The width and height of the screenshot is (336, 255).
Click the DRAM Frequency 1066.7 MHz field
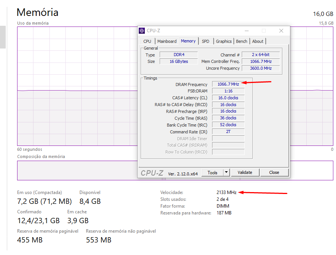coord(228,84)
